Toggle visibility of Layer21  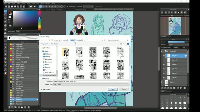[x=164, y=56]
